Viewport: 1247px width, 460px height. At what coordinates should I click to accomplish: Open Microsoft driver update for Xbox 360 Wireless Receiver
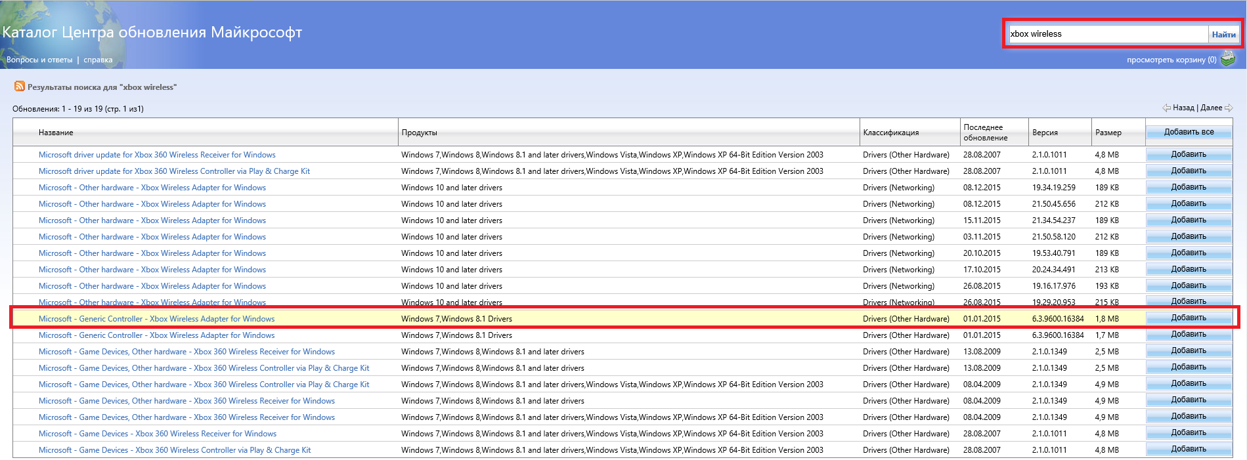(157, 155)
